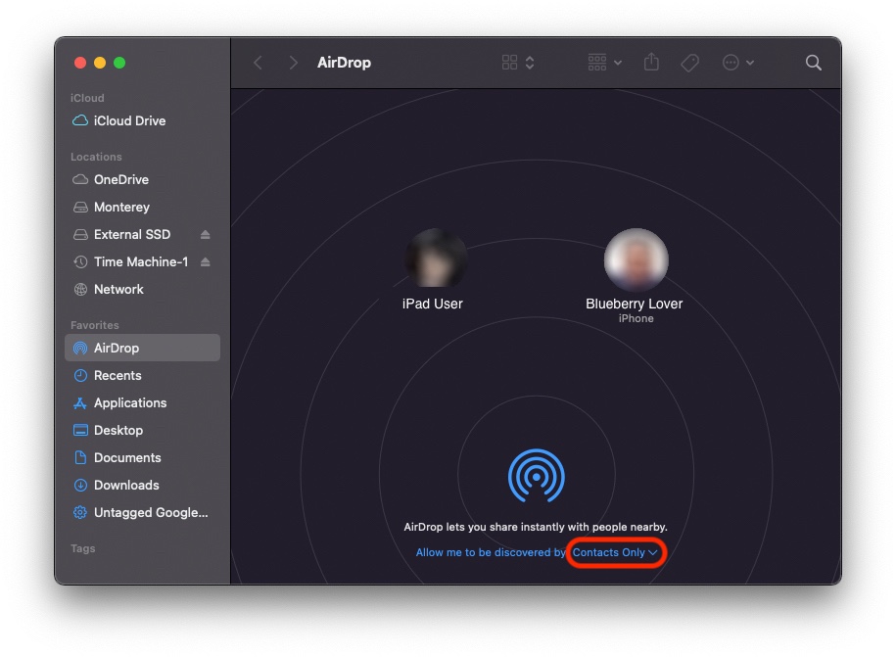Click the Edit Tags icon

tap(689, 63)
